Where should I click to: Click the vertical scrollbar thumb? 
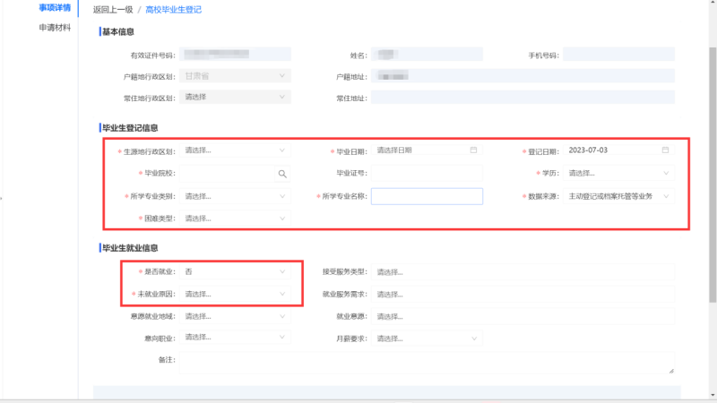point(713,175)
